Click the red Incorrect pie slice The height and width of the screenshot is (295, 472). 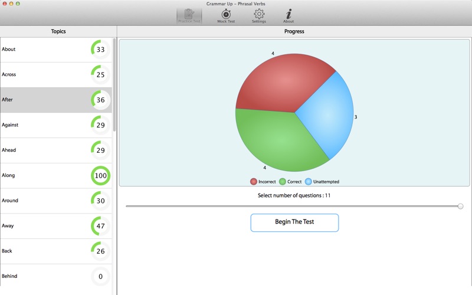pos(283,83)
